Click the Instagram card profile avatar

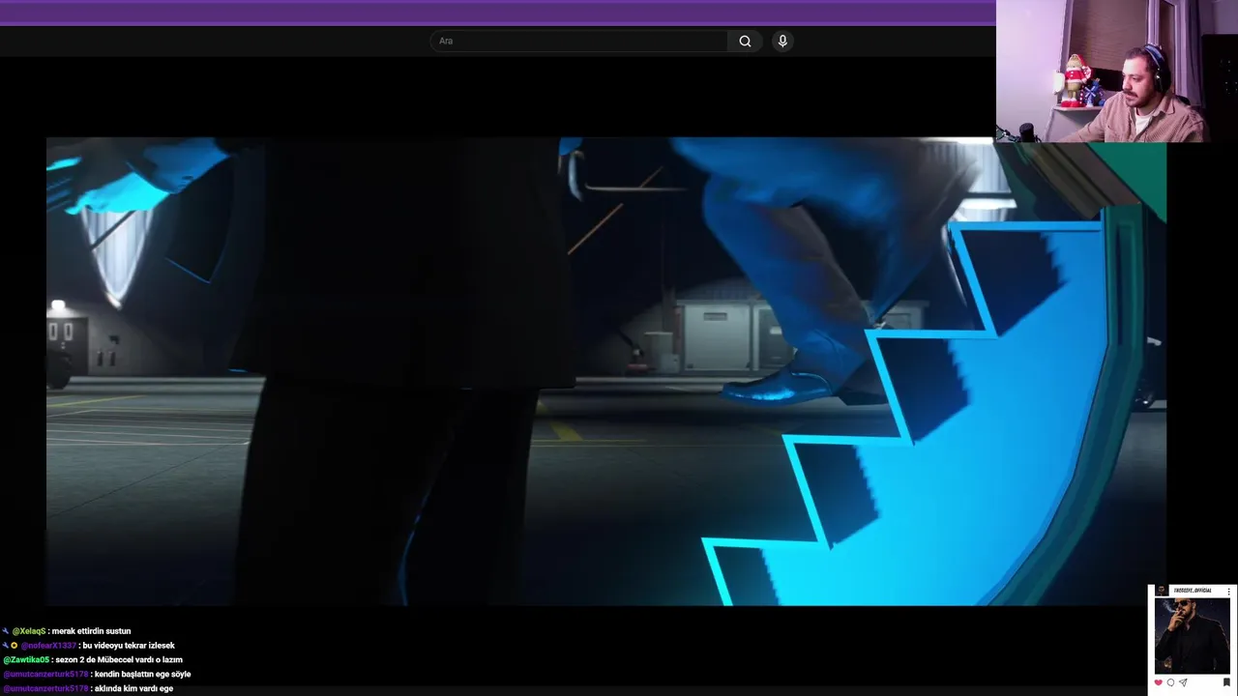pyautogui.click(x=1162, y=591)
